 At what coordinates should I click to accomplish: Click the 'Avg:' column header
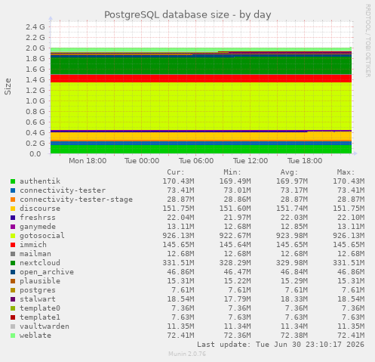click(x=289, y=172)
